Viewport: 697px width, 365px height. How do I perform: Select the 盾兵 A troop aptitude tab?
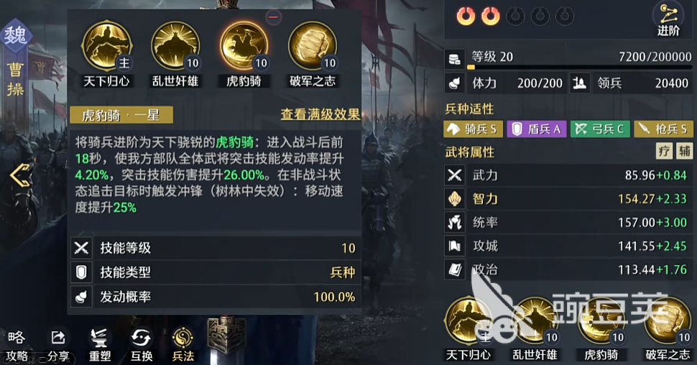click(537, 129)
